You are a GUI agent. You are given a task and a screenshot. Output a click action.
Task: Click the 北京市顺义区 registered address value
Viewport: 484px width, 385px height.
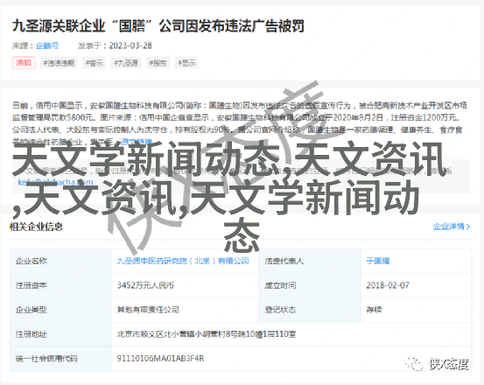point(207,334)
